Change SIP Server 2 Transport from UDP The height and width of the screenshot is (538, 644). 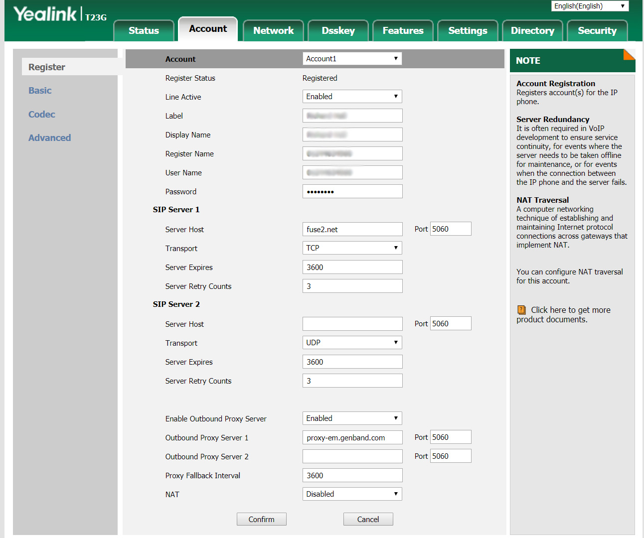click(x=352, y=343)
